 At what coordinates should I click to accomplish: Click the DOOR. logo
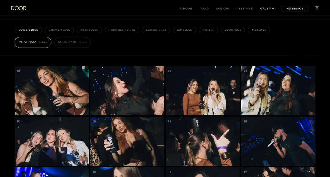[x=19, y=8]
